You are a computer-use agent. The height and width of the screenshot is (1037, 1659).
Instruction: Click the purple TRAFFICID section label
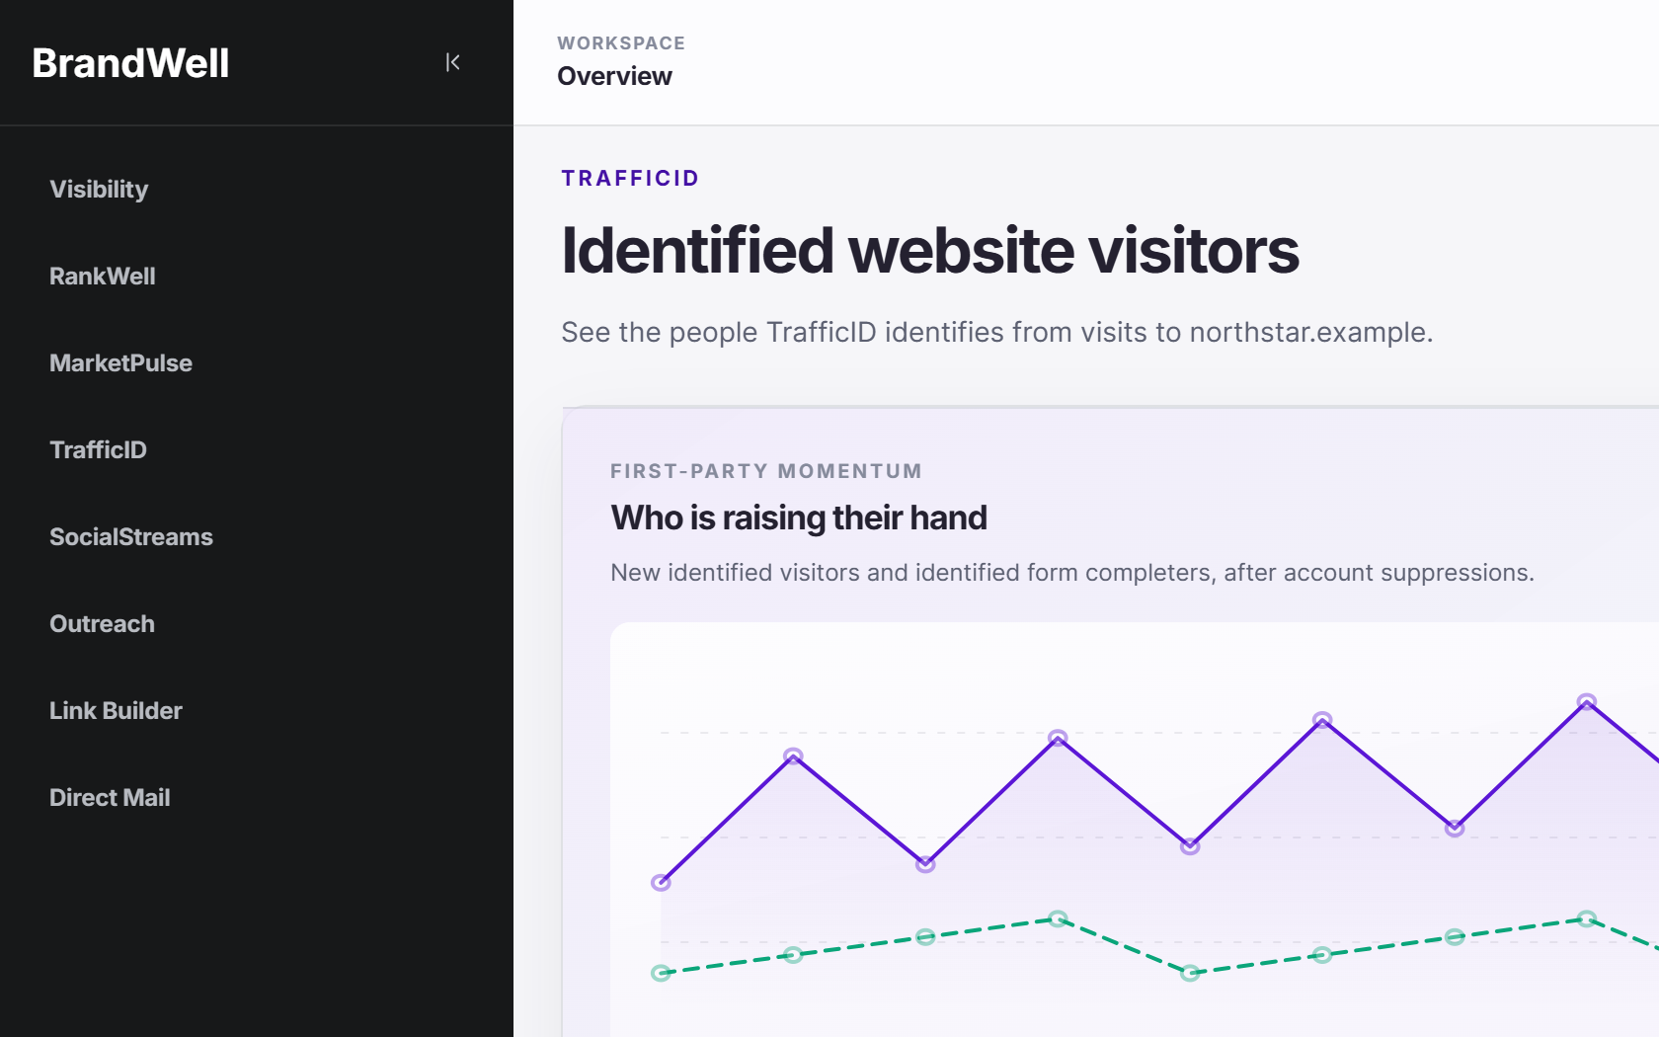(630, 178)
